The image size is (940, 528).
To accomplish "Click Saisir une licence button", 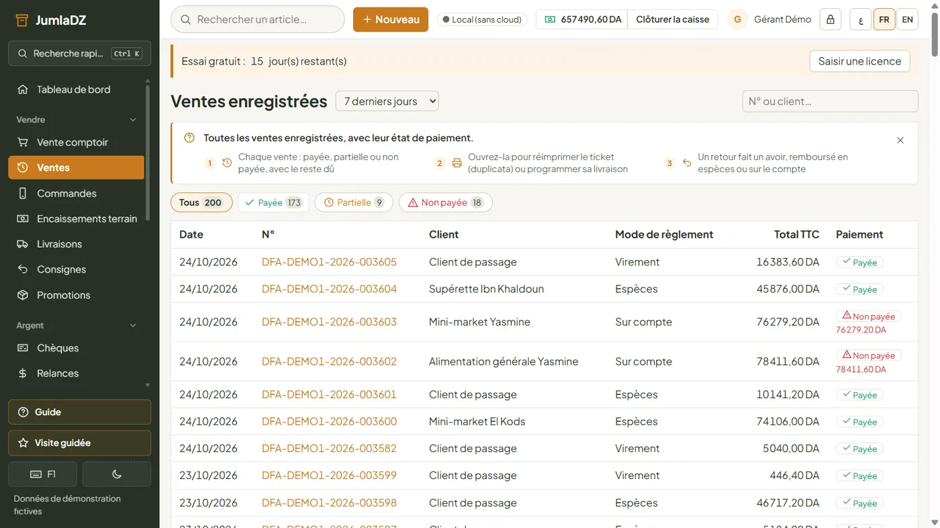I will point(859,61).
